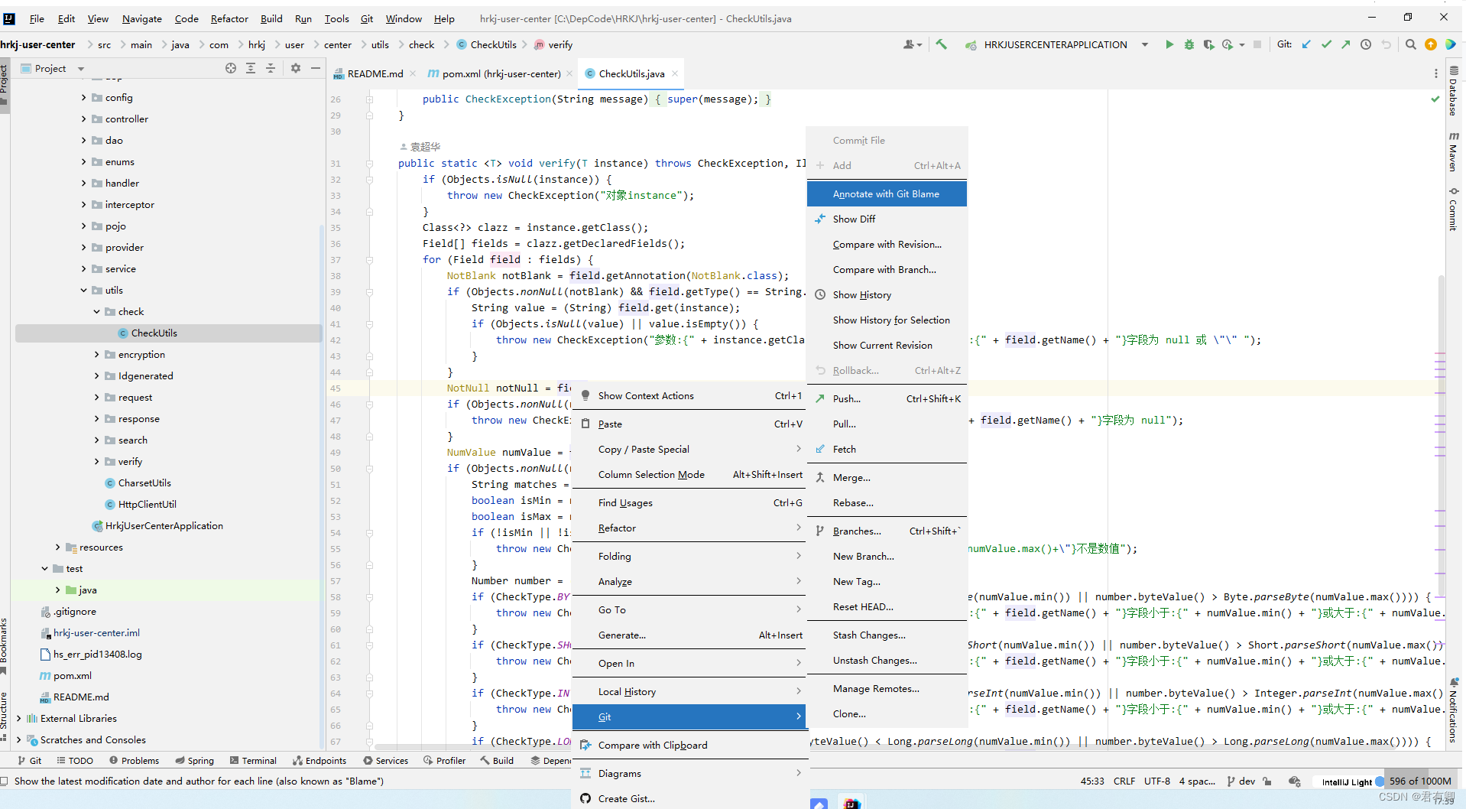This screenshot has height=809, width=1466.
Task: Open the editor tabs more-options icon
Action: 1435,73
